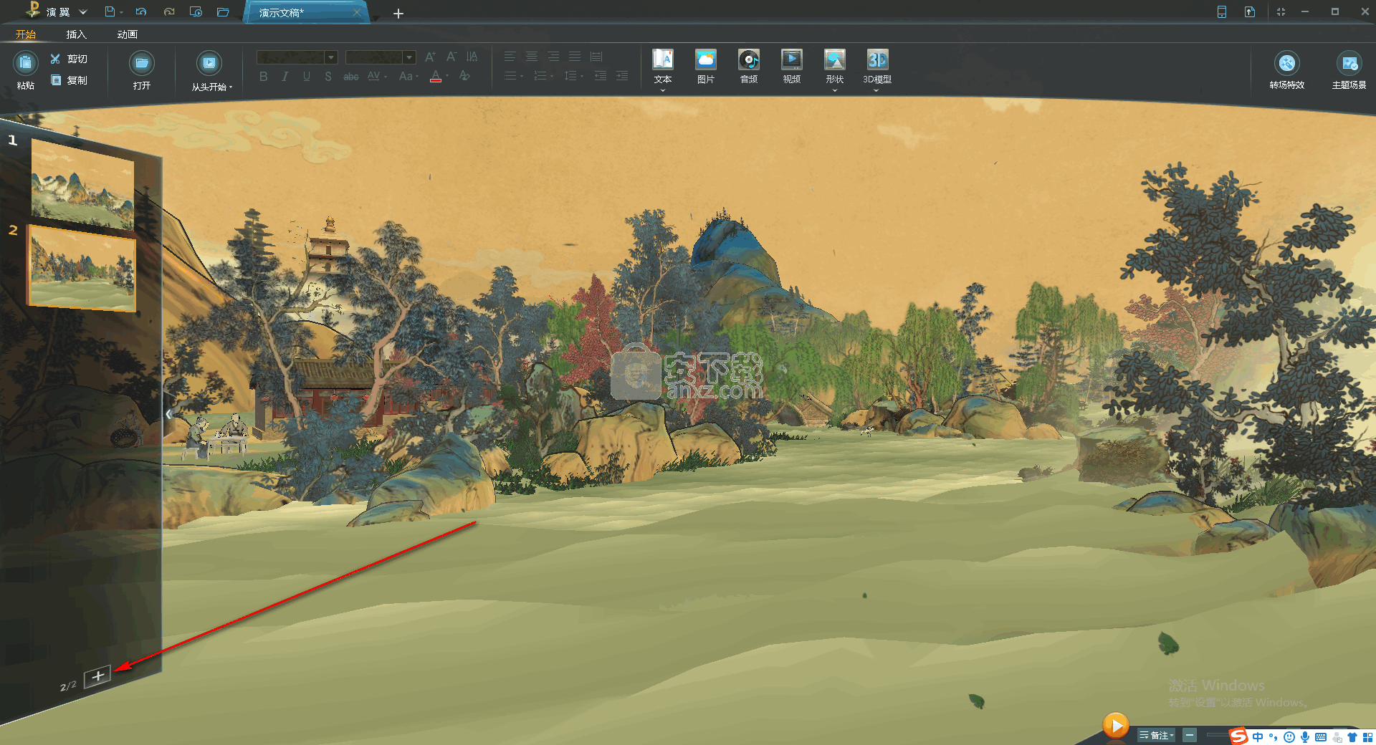Align text left

point(510,57)
